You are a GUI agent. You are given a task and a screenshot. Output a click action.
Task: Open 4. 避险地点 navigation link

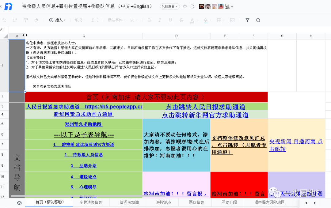pos(84,177)
